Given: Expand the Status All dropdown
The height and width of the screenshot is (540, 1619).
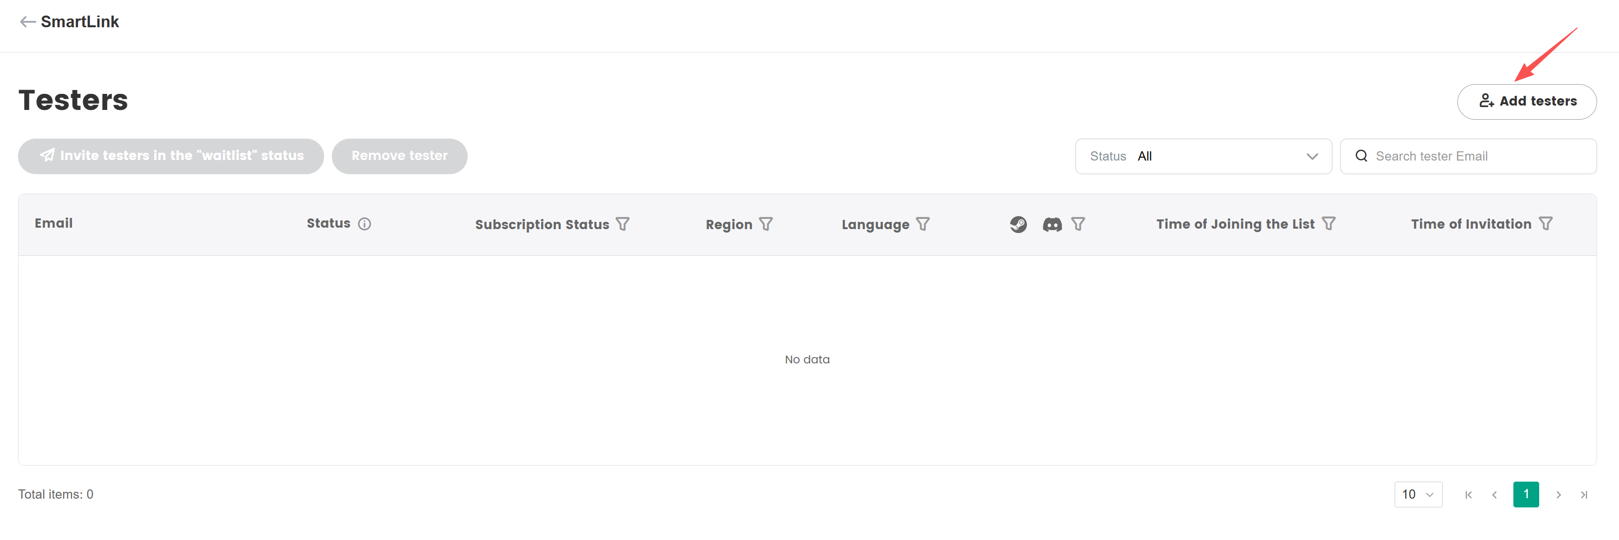Looking at the screenshot, I should click(1203, 156).
